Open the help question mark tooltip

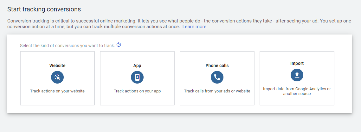119,45
